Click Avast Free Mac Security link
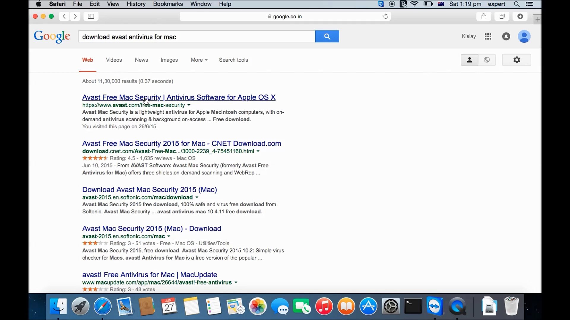 [178, 97]
